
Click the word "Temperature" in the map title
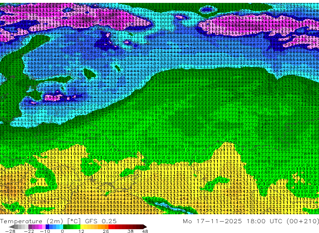tap(21, 221)
